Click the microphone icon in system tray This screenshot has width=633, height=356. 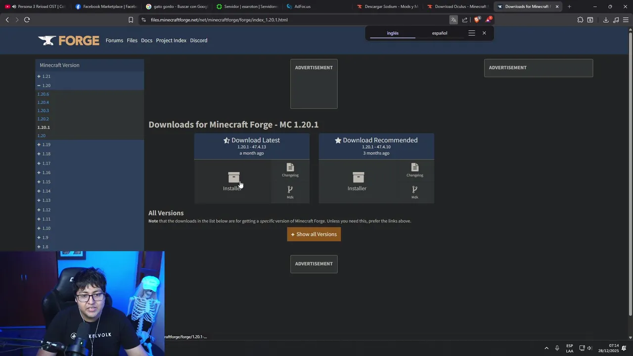557,348
